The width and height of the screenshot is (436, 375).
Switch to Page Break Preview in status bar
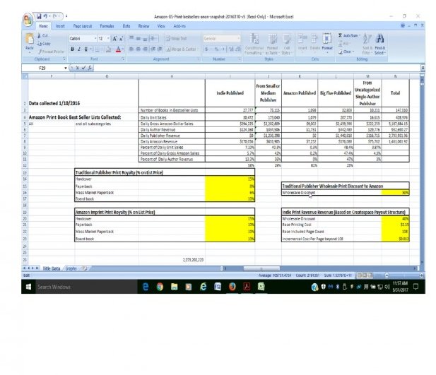[370, 275]
